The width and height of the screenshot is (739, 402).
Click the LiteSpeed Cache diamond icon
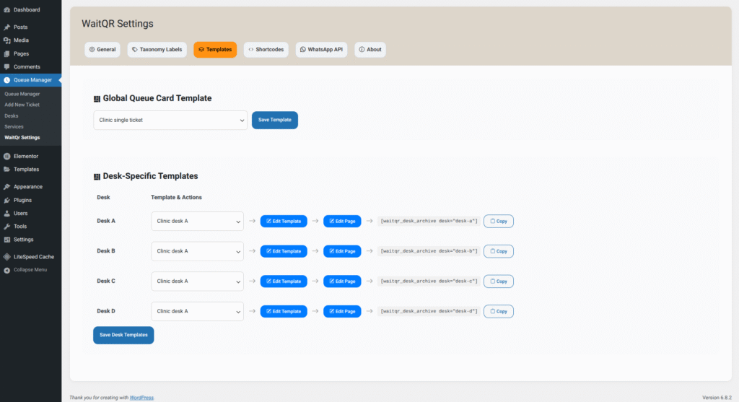[7, 257]
